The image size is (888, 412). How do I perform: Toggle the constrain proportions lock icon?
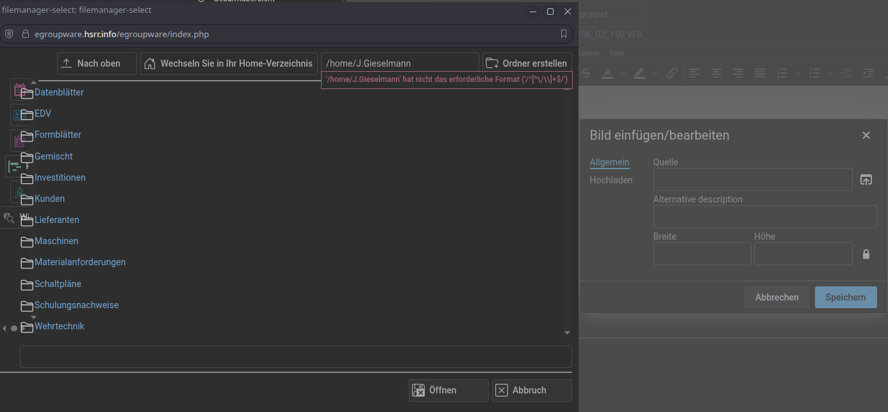click(866, 254)
